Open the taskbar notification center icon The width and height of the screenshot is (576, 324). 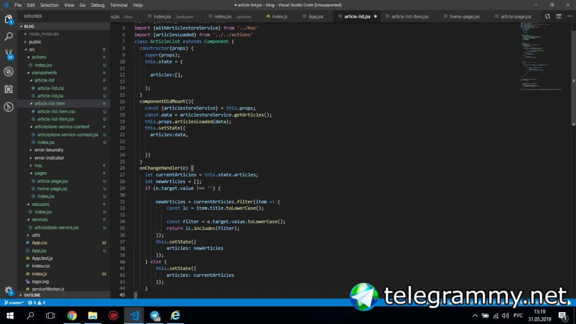(x=563, y=315)
